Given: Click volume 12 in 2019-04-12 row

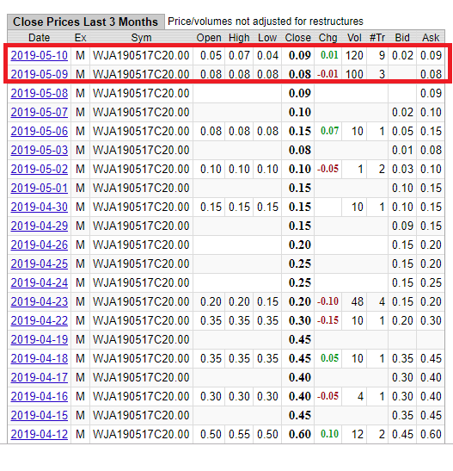Looking at the screenshot, I should click(358, 434).
